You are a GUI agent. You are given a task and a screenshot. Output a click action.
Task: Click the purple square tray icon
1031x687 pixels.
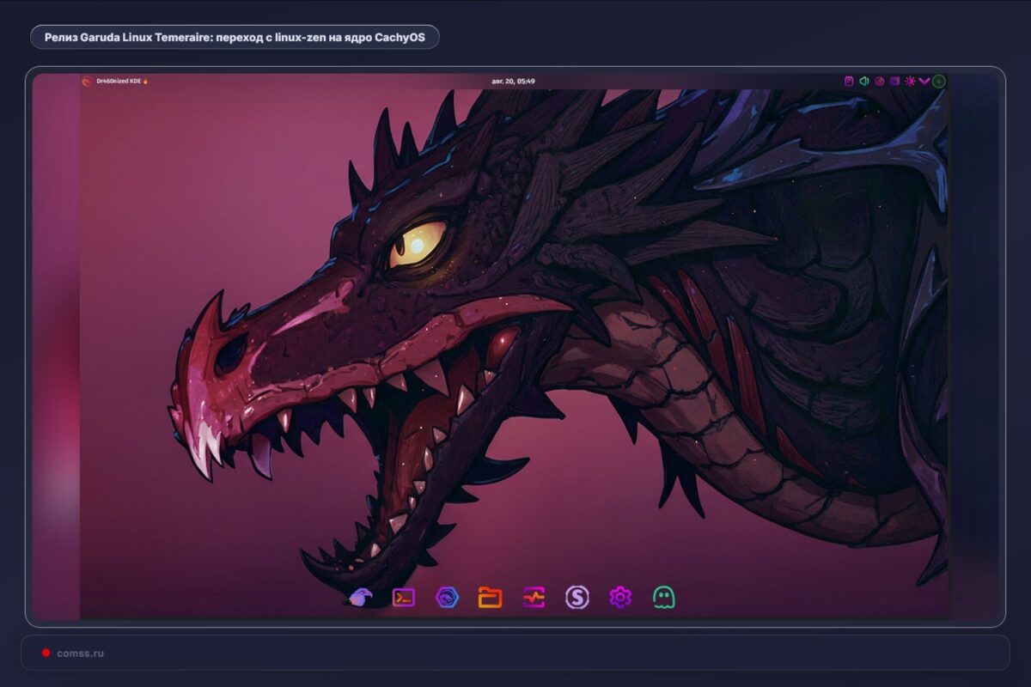tap(894, 81)
